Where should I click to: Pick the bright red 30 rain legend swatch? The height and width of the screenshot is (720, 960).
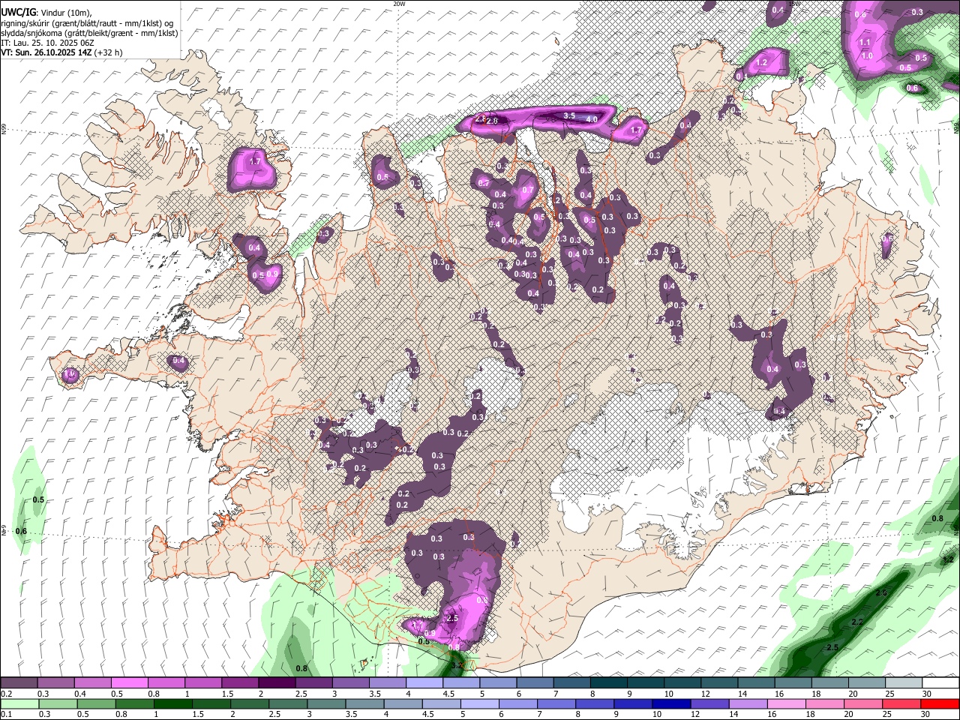pos(940,703)
